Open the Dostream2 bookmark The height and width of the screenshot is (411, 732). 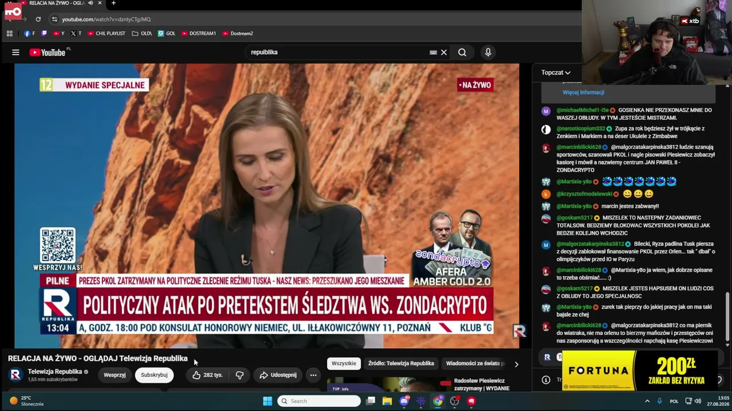[x=237, y=34]
